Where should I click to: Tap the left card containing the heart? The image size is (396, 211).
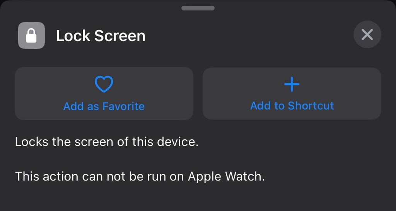point(104,94)
